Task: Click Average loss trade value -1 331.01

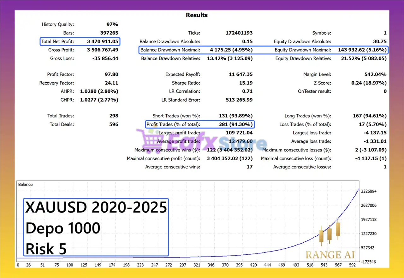Action: (375, 141)
